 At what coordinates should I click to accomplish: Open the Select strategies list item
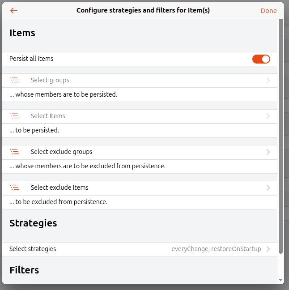point(33,249)
